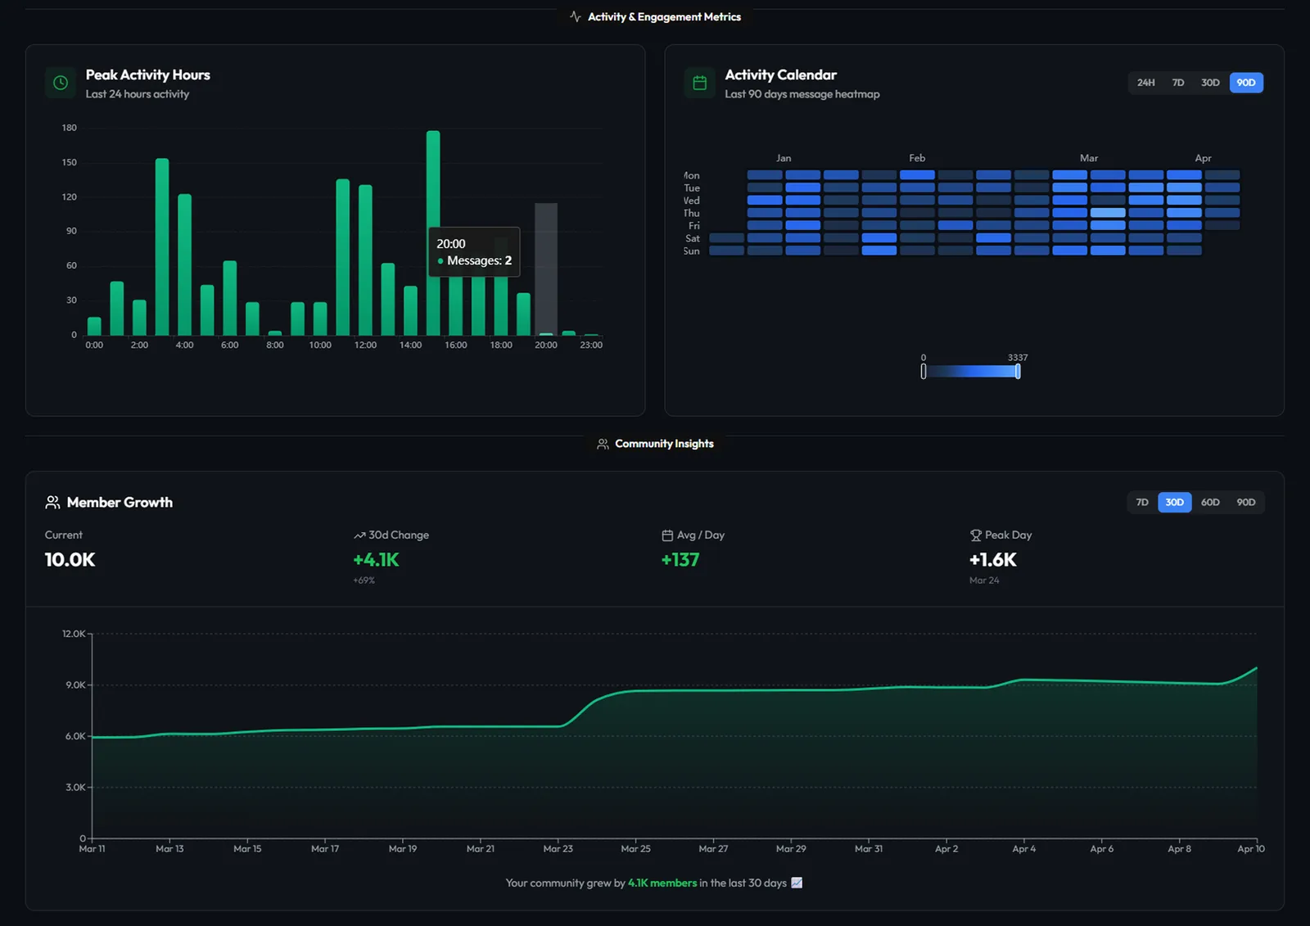Click the calendar icon beside Avg / Day

coord(666,535)
